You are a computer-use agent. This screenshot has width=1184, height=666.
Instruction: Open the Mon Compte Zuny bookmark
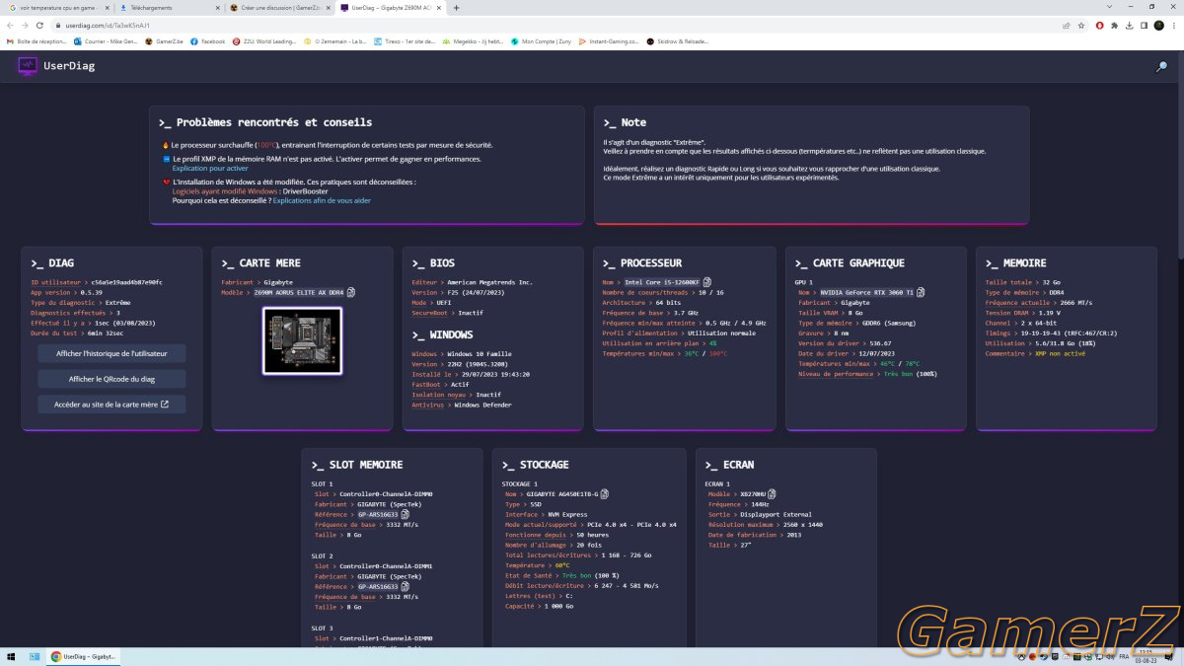[542, 41]
